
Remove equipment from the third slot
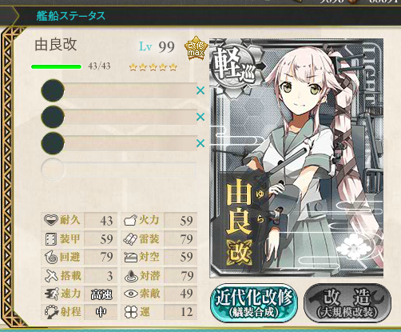tap(200, 143)
